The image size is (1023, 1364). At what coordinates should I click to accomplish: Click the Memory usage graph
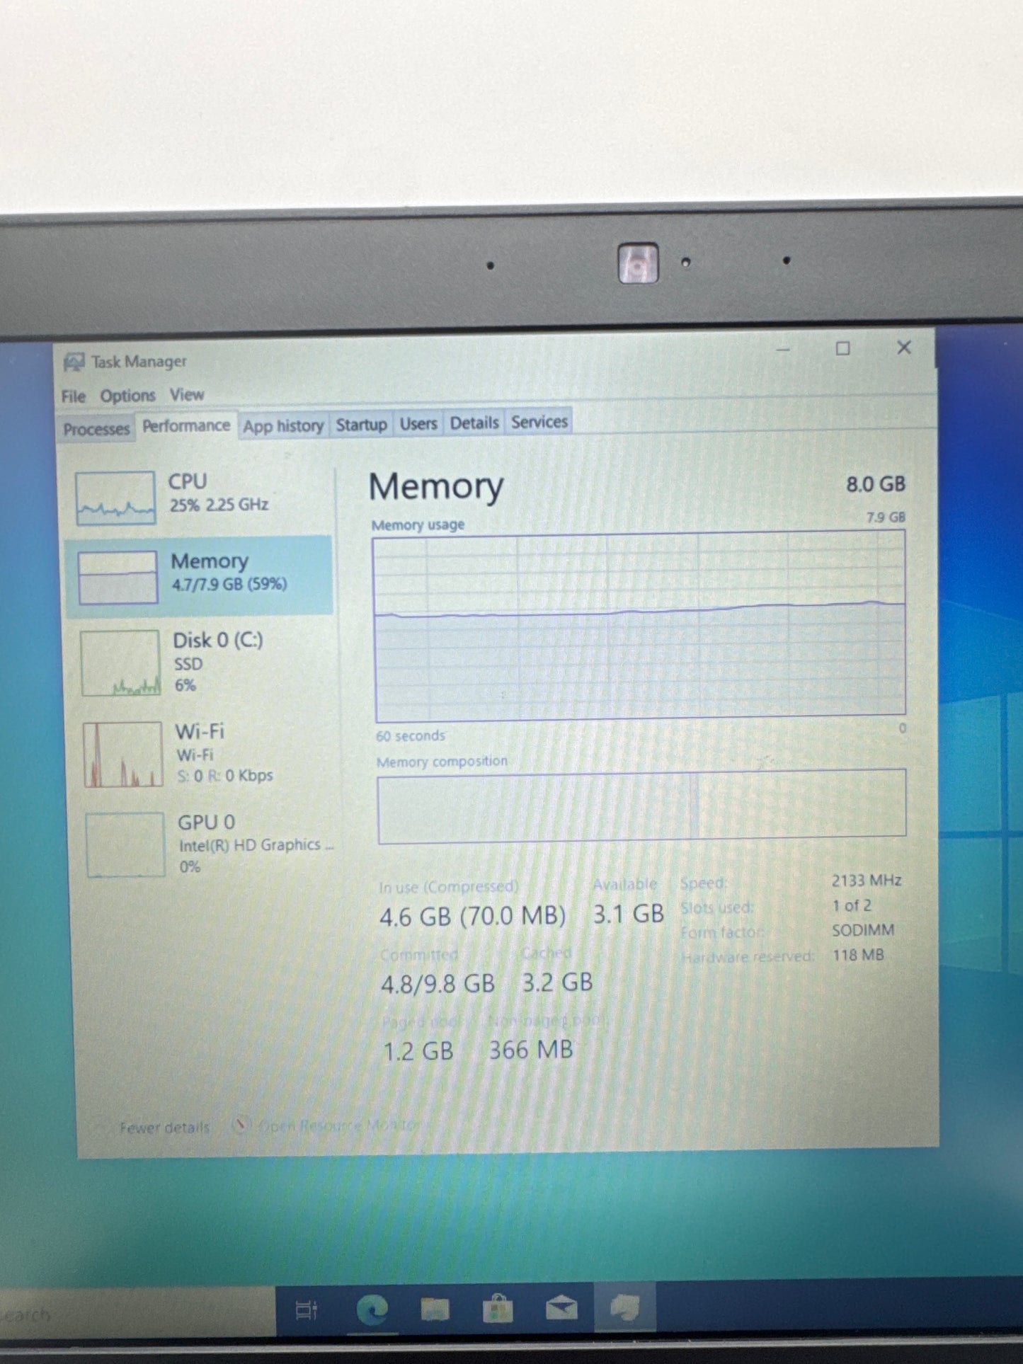639,626
